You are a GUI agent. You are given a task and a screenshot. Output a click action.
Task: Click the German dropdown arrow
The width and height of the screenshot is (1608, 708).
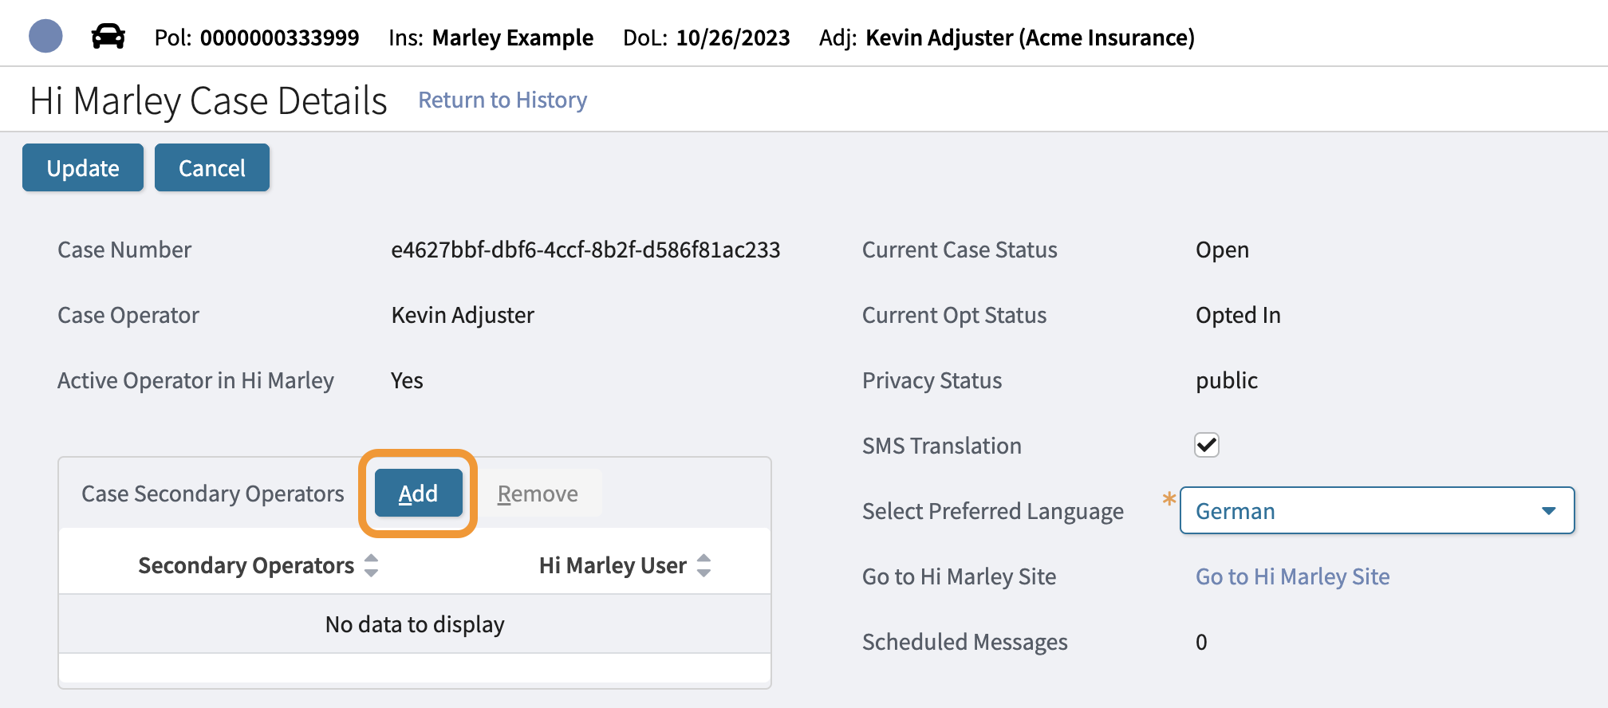coord(1549,511)
